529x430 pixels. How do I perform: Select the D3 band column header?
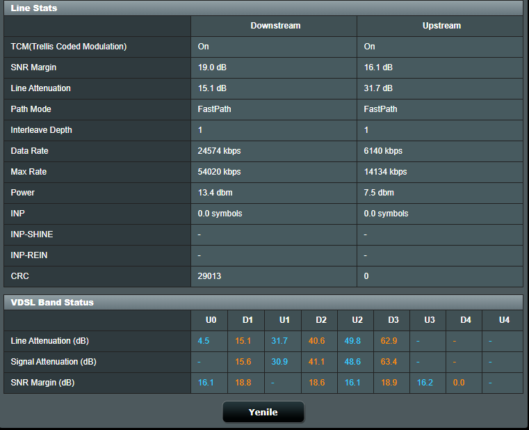pos(393,320)
